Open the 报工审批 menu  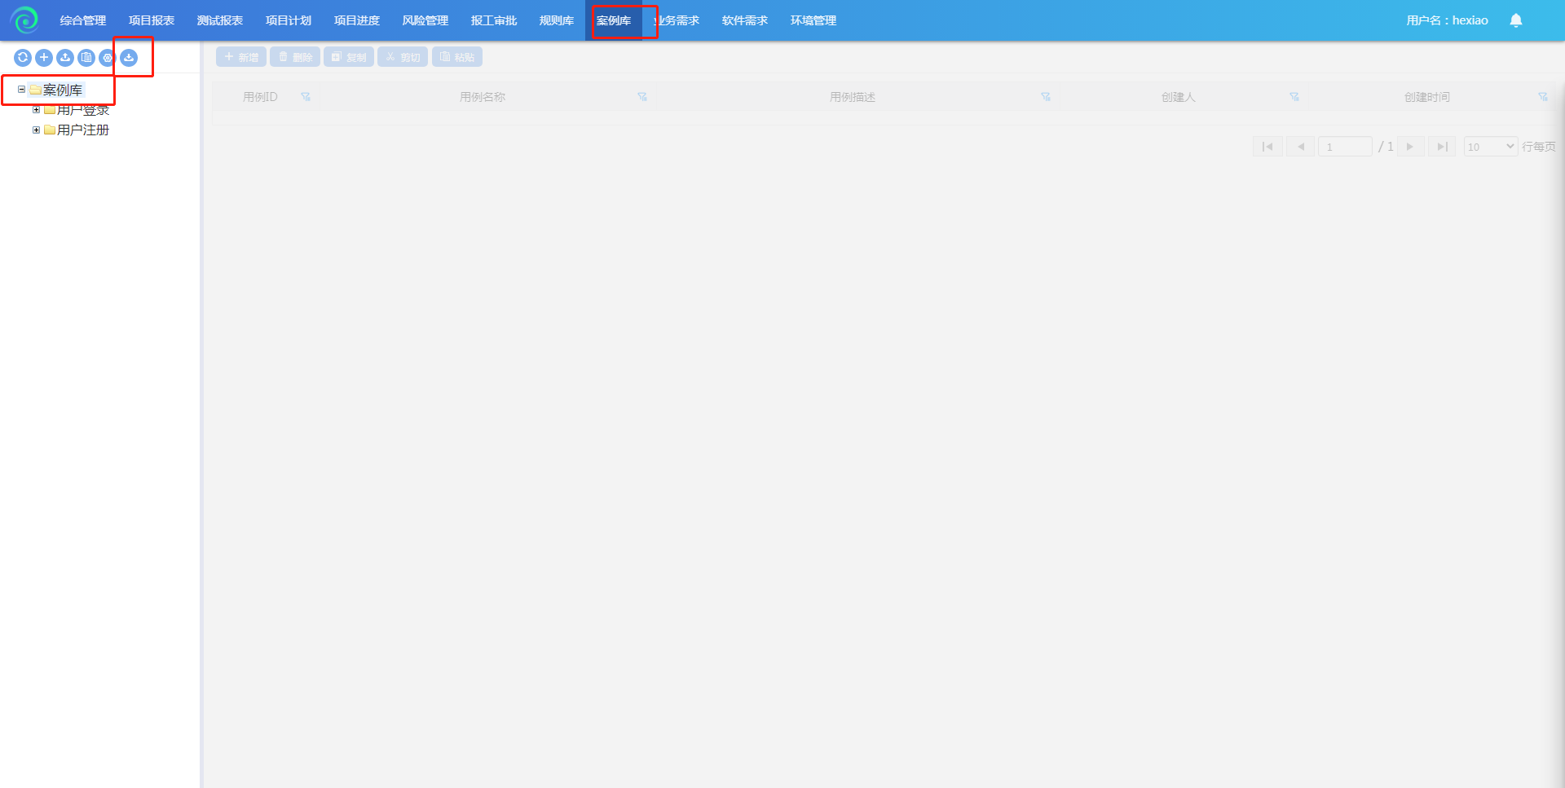click(494, 20)
